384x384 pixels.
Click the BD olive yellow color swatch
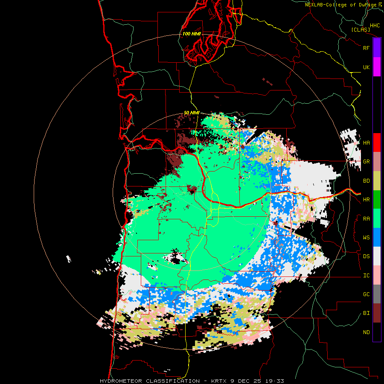(x=377, y=180)
